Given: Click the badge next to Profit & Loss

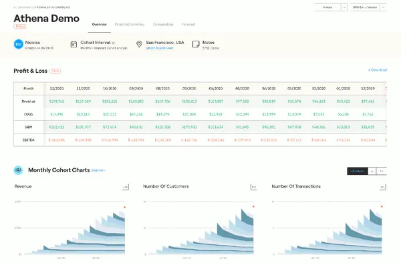Looking at the screenshot, I should click(55, 71).
